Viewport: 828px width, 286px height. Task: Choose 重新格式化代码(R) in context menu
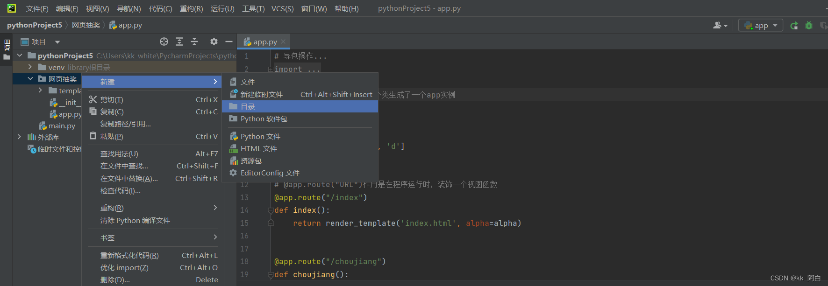pos(152,256)
